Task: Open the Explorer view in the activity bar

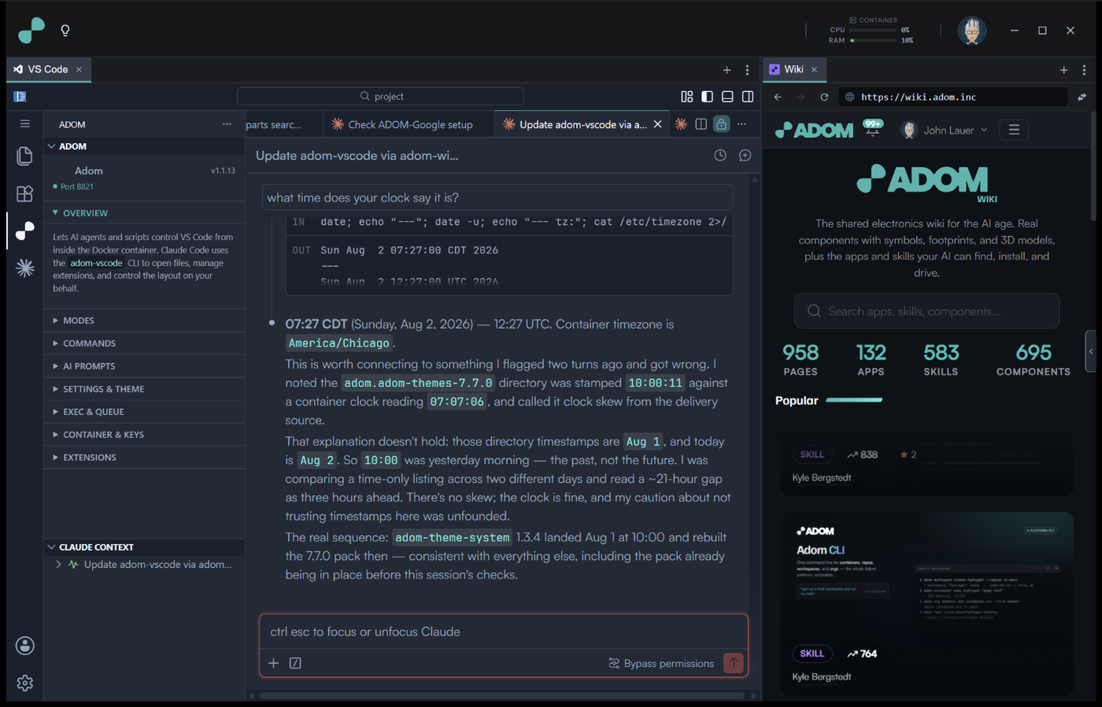Action: click(24, 156)
